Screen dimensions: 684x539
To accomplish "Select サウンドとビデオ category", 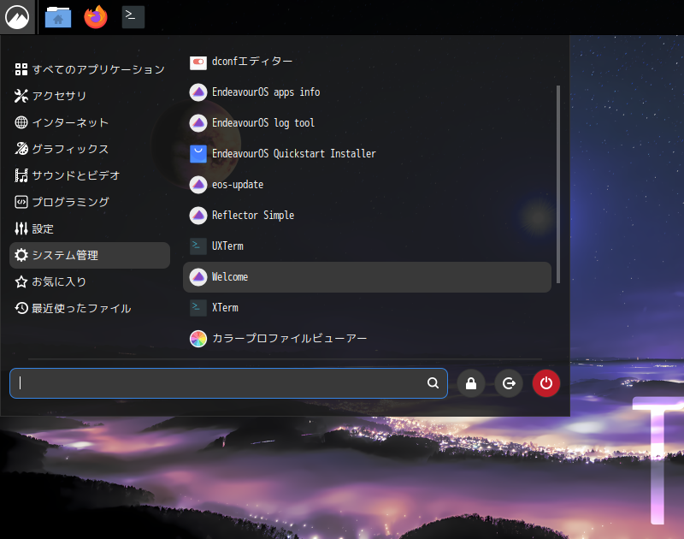I will click(x=90, y=175).
